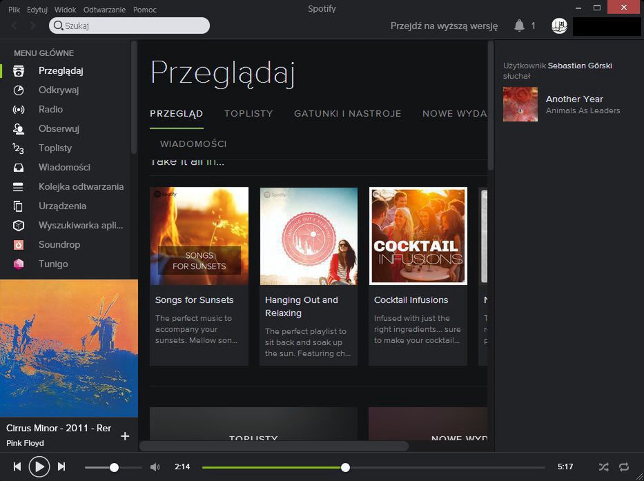Skip to next track
Image resolution: width=644 pixels, height=481 pixels.
coord(61,467)
